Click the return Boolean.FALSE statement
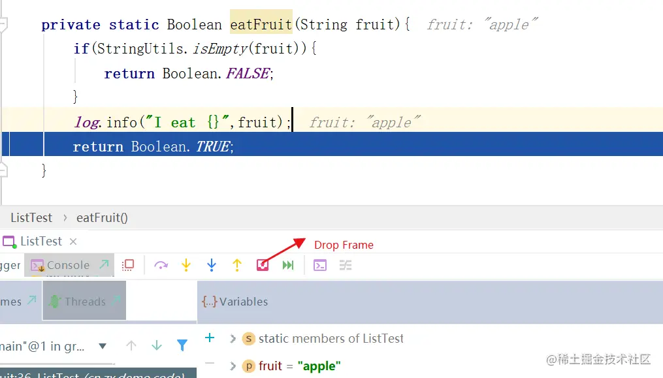Viewport: 663px width, 378px height. coord(189,74)
